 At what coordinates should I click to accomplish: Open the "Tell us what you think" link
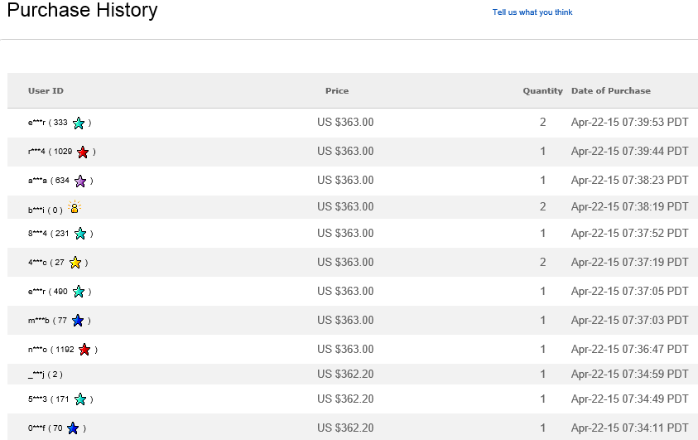click(532, 12)
